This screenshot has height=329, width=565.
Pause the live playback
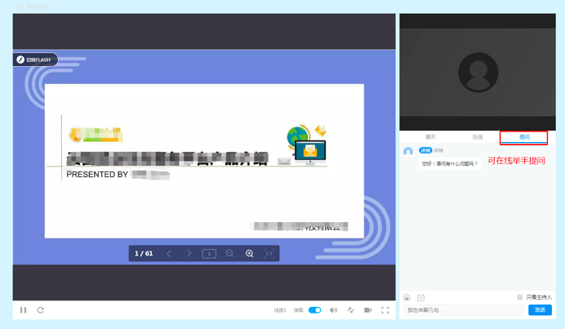(x=23, y=310)
